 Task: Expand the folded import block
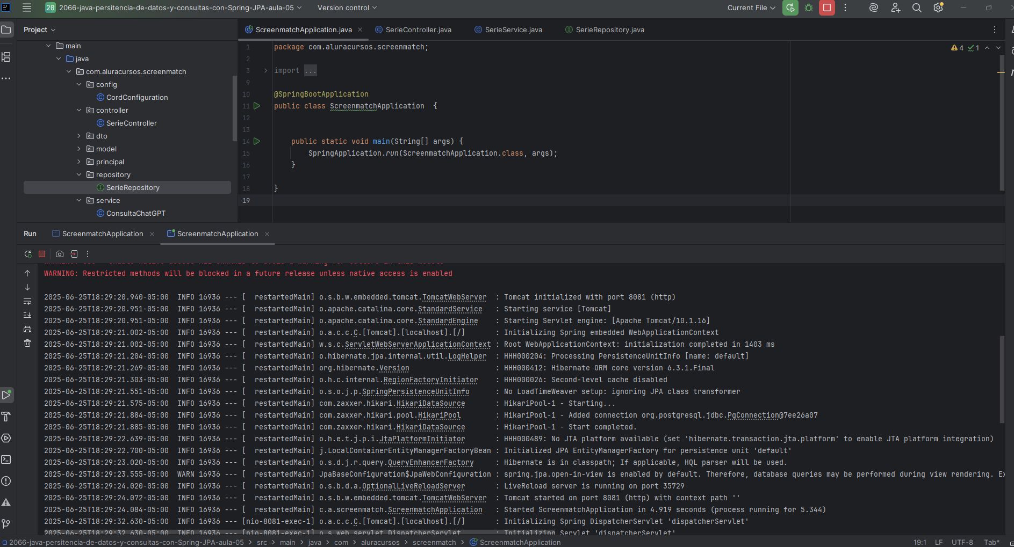click(x=265, y=70)
